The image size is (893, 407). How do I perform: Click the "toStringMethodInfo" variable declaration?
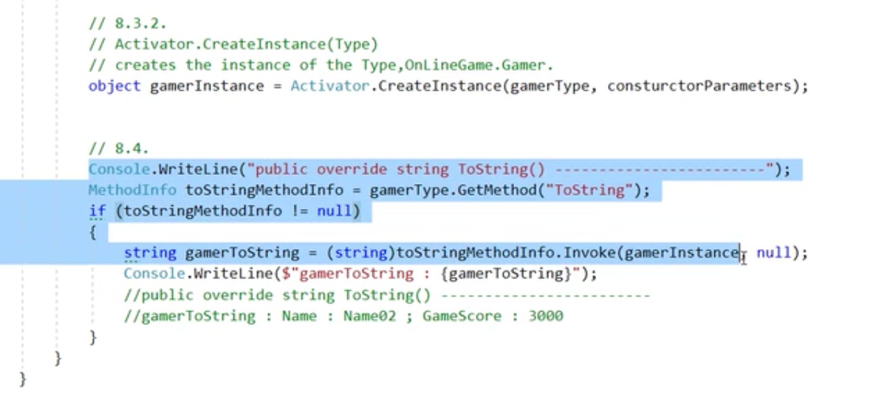click(x=264, y=191)
